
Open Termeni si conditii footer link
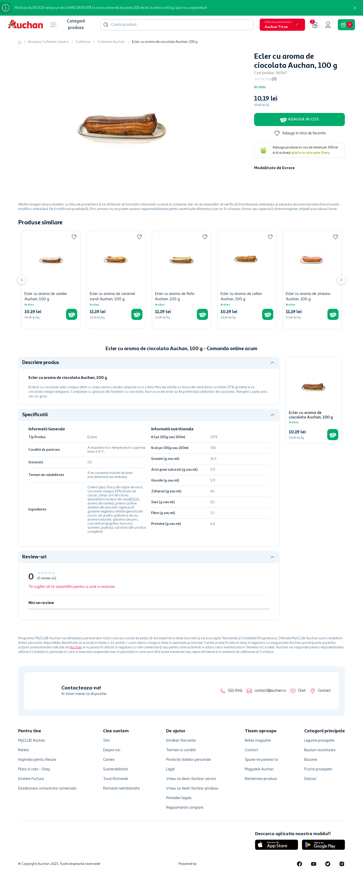pos(181,750)
